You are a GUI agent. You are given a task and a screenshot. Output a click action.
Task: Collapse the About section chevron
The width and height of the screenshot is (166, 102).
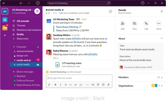(x=162, y=38)
